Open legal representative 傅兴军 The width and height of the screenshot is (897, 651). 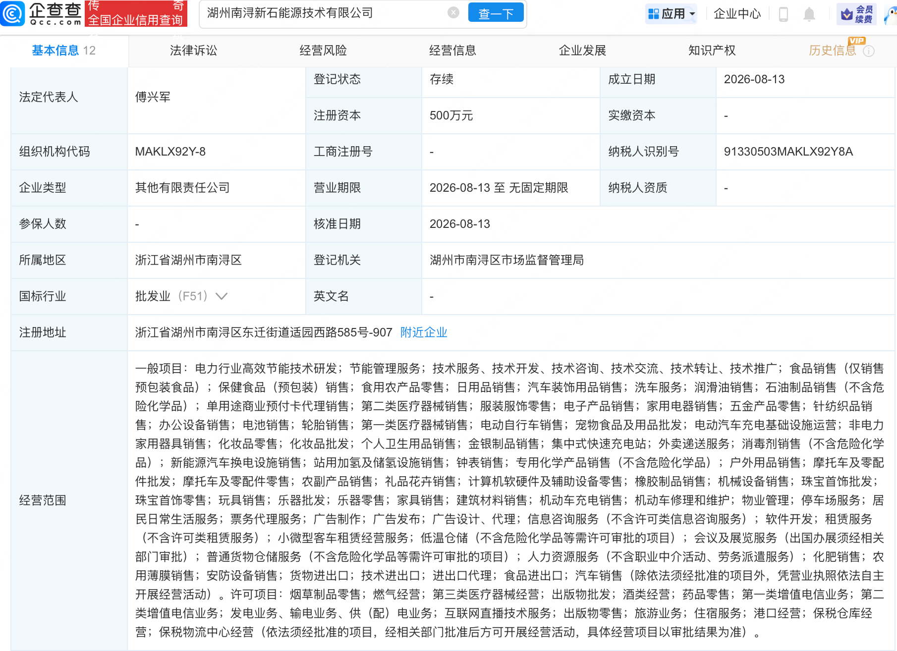coord(153,97)
